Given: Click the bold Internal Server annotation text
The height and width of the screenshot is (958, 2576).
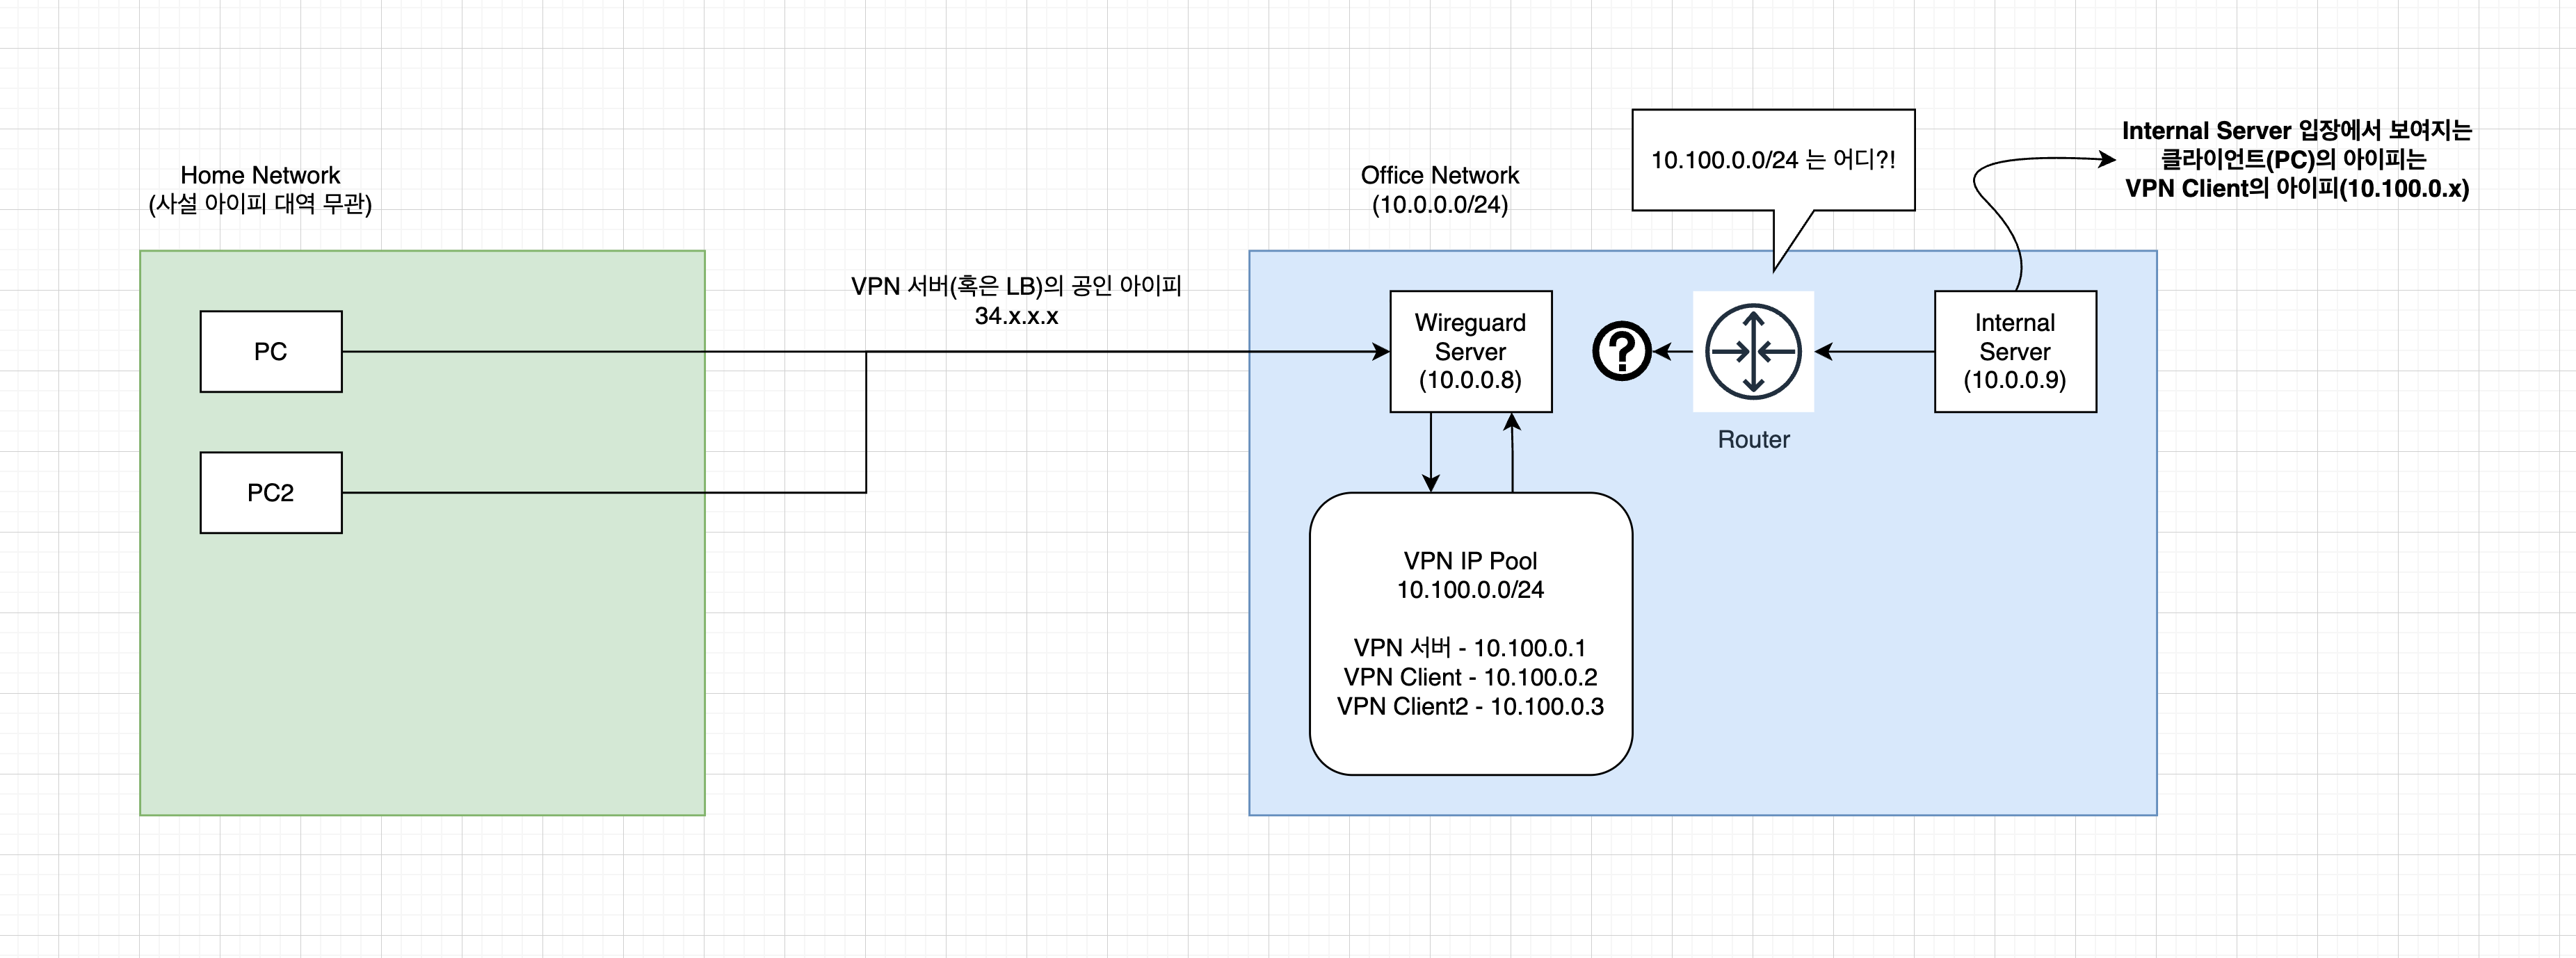Looking at the screenshot, I should pos(2296,159).
